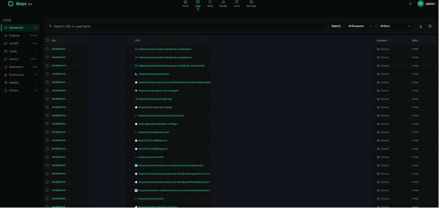Select Cookies in the Logs sidebar
This screenshot has width=439, height=208.
pos(20,35)
